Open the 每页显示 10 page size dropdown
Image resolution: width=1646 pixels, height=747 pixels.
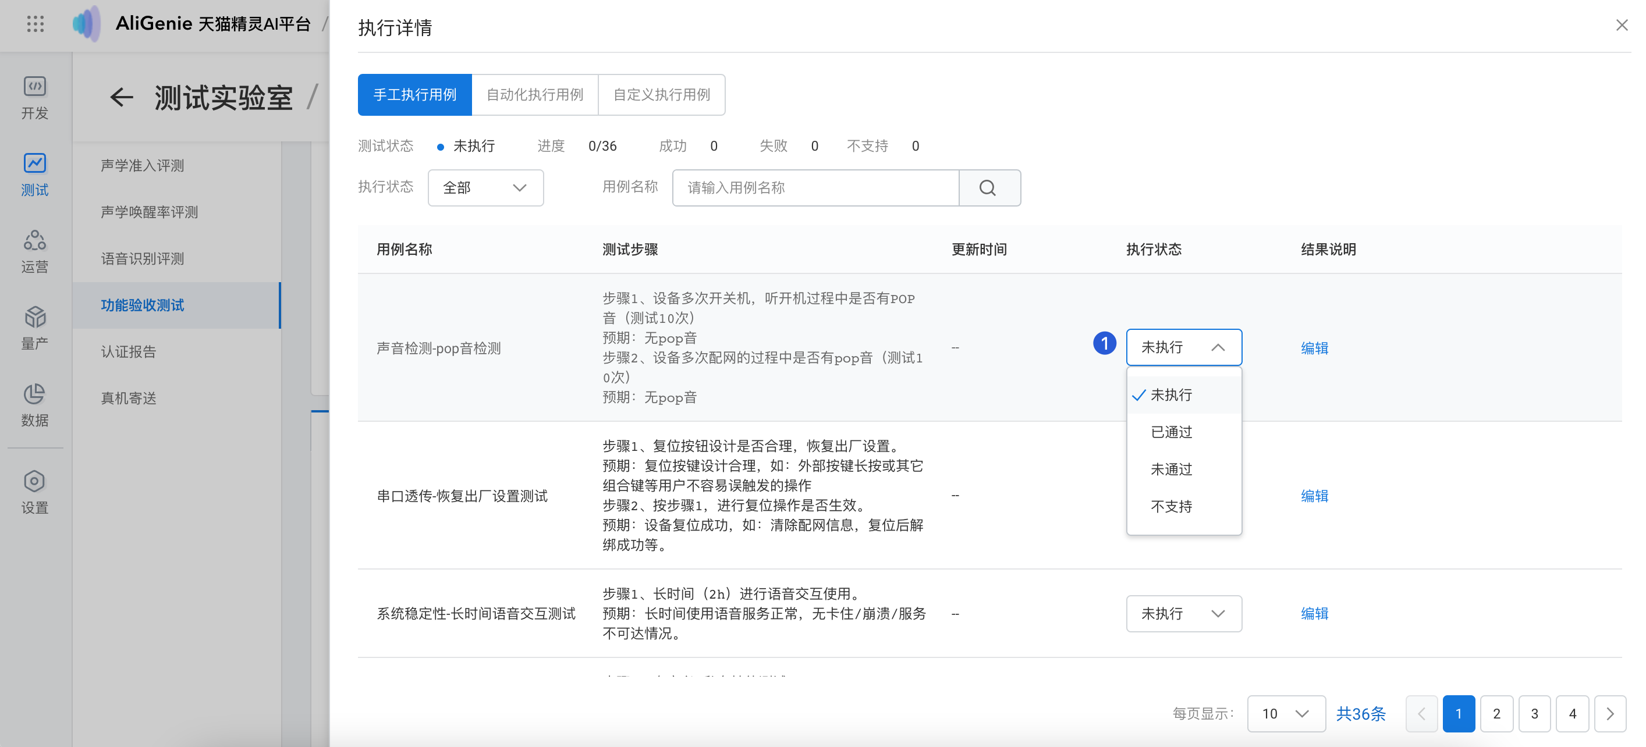[1286, 713]
